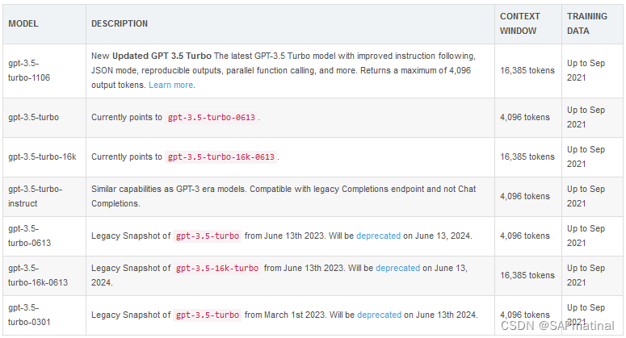
Task: Select the gpt-3.5-turbo-1106 model name
Action: tap(29, 70)
